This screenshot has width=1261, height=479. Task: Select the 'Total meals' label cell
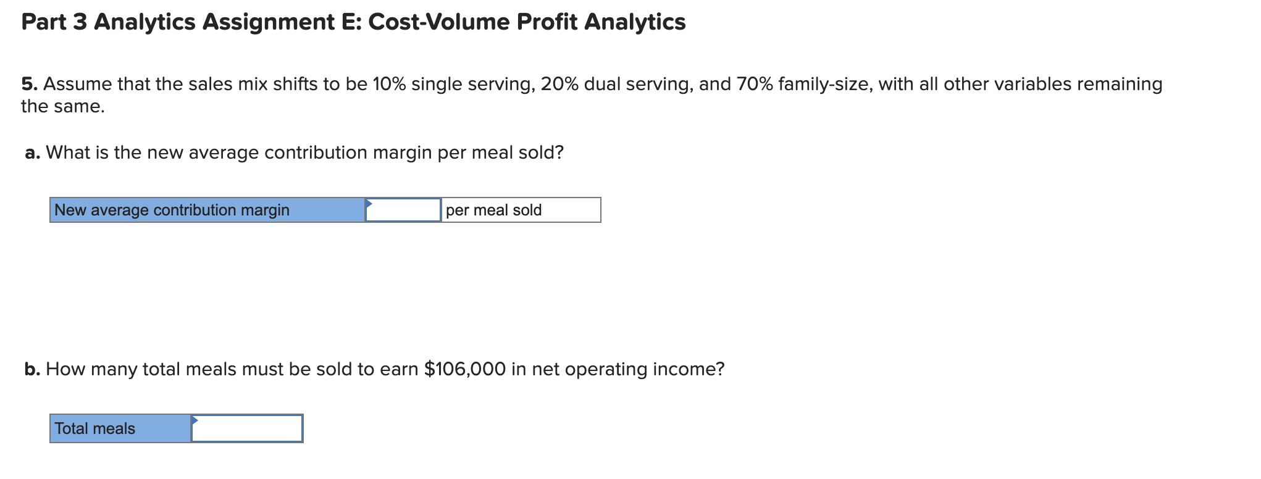[120, 428]
